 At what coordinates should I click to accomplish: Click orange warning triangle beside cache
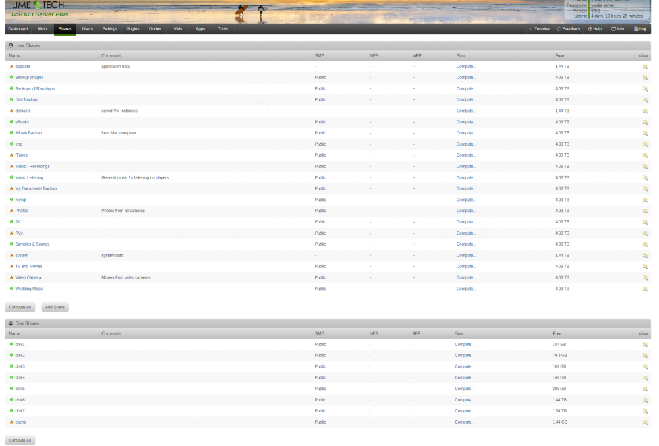click(x=11, y=422)
